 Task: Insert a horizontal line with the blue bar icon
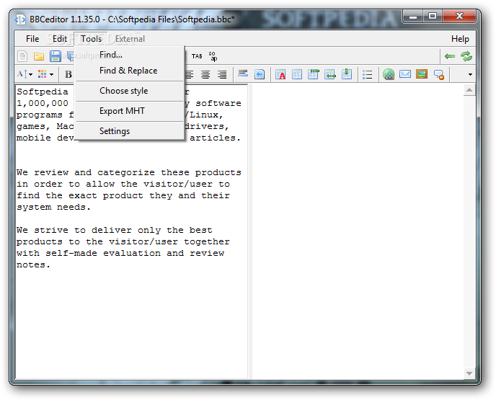[243, 74]
